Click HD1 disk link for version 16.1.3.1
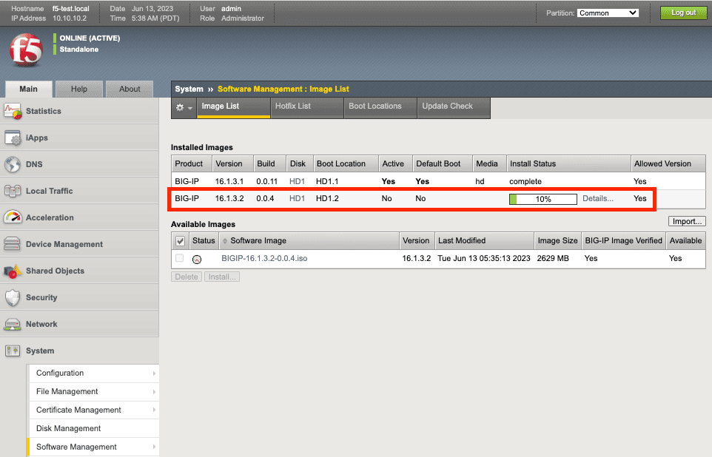 point(297,181)
